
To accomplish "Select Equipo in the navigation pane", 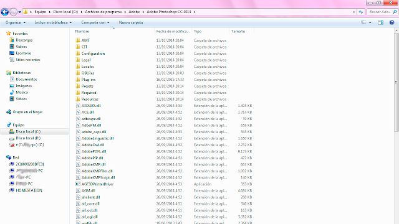I will [18, 125].
